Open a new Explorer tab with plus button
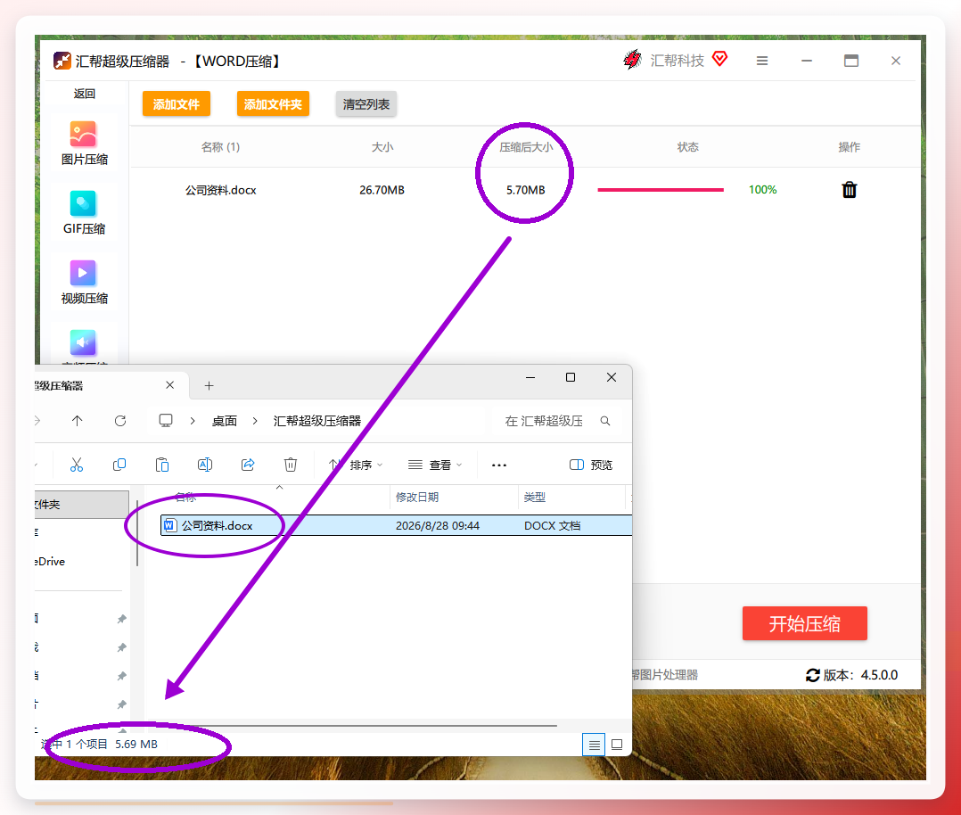 tap(209, 386)
